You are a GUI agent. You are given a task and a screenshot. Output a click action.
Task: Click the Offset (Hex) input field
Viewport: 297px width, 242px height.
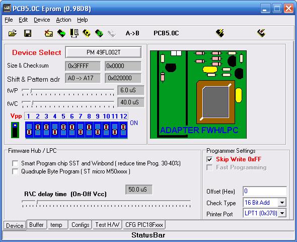coord(264,191)
